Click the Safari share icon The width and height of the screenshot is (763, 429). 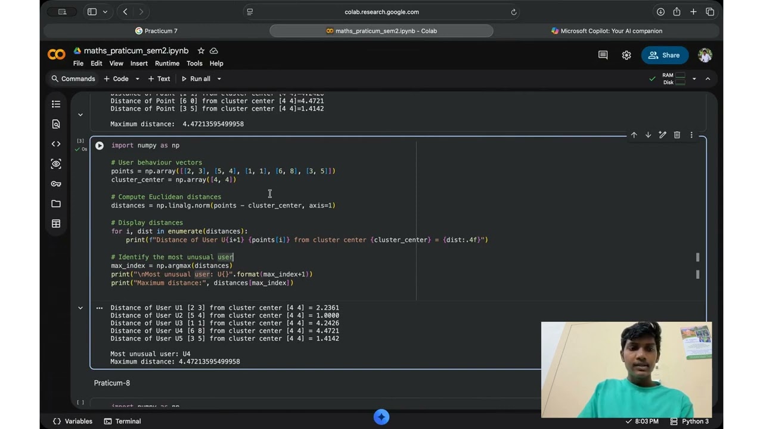[677, 12]
